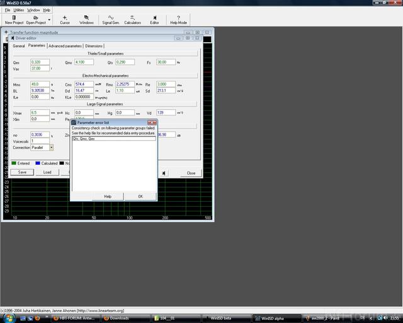
Task: Switch to the Dimensions tab
Action: click(x=94, y=46)
